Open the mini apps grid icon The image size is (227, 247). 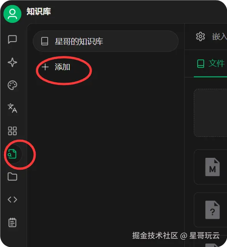[13, 131]
